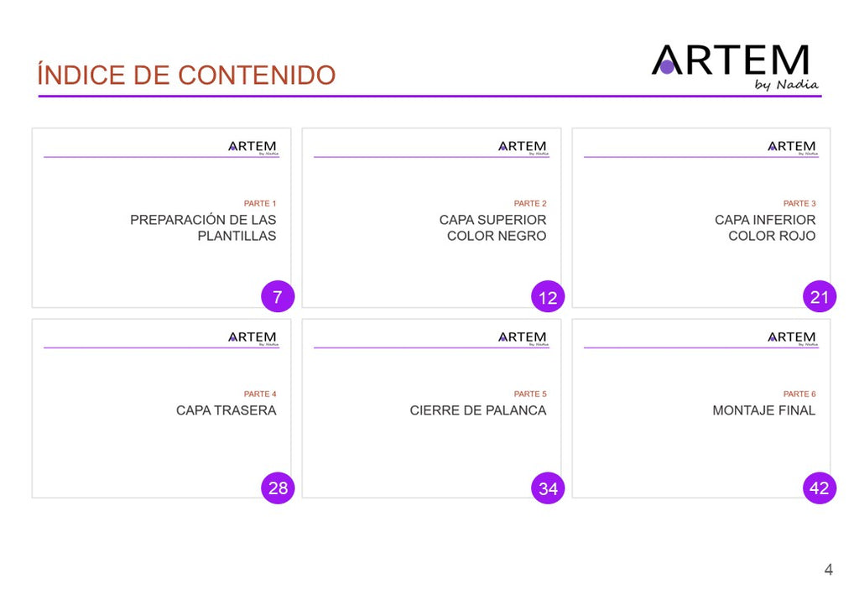
Task: Click the purple page badge 12
Action: click(548, 297)
